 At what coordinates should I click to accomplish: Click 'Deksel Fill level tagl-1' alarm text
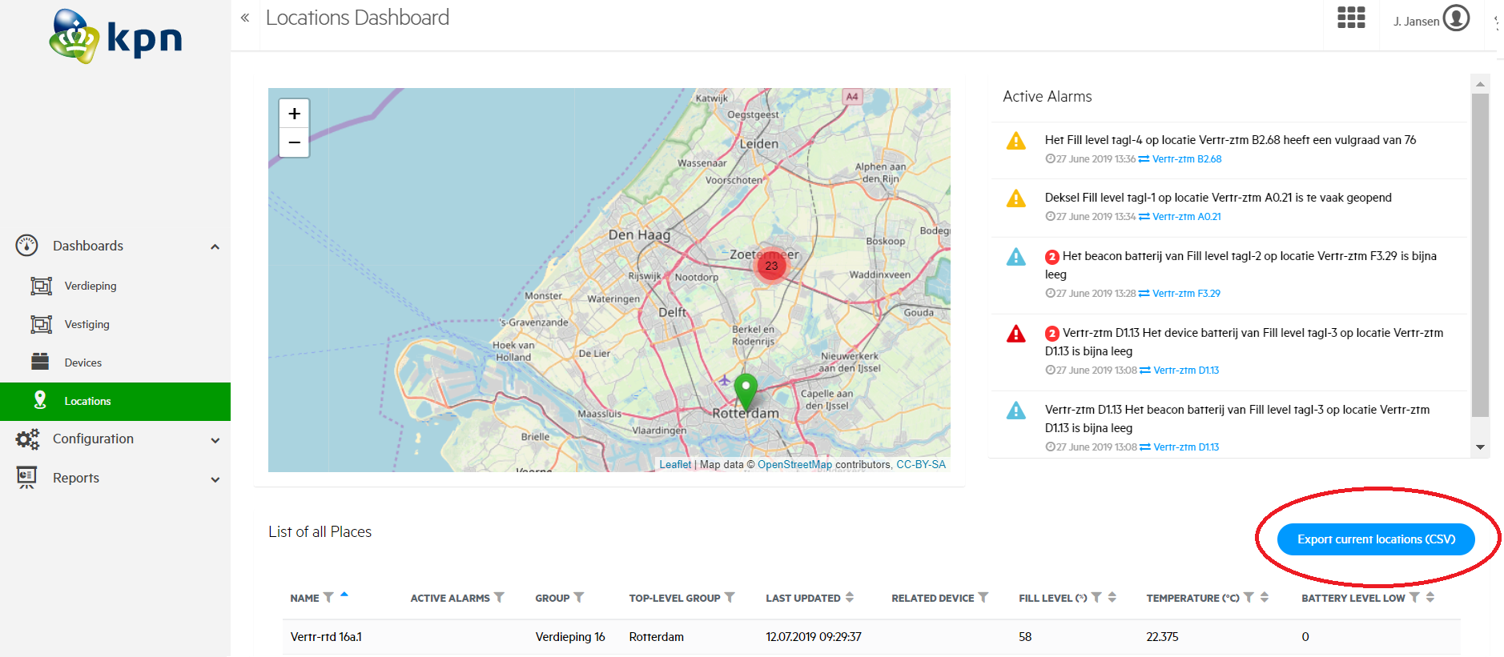pyautogui.click(x=1218, y=198)
